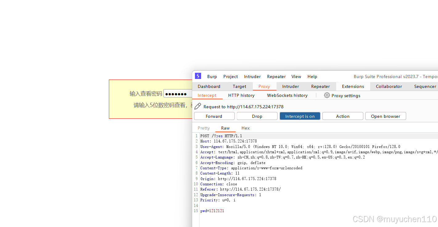Switch request view to Pretty
438x227 pixels.
tap(204, 128)
